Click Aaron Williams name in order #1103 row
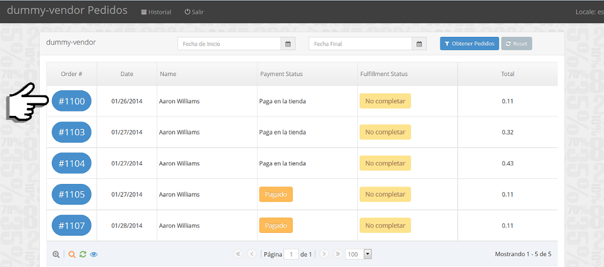This screenshot has width=604, height=267. coord(179,132)
